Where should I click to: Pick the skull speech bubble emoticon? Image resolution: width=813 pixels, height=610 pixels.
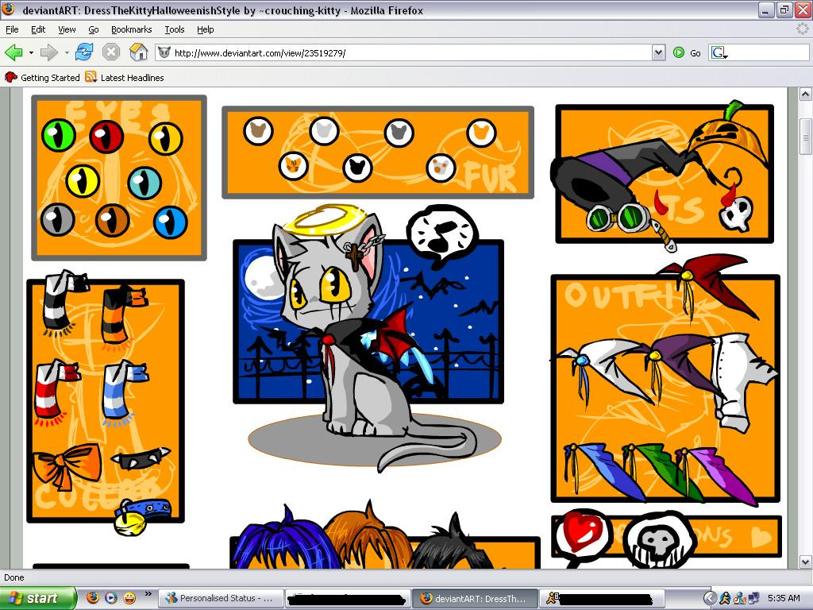tap(660, 540)
